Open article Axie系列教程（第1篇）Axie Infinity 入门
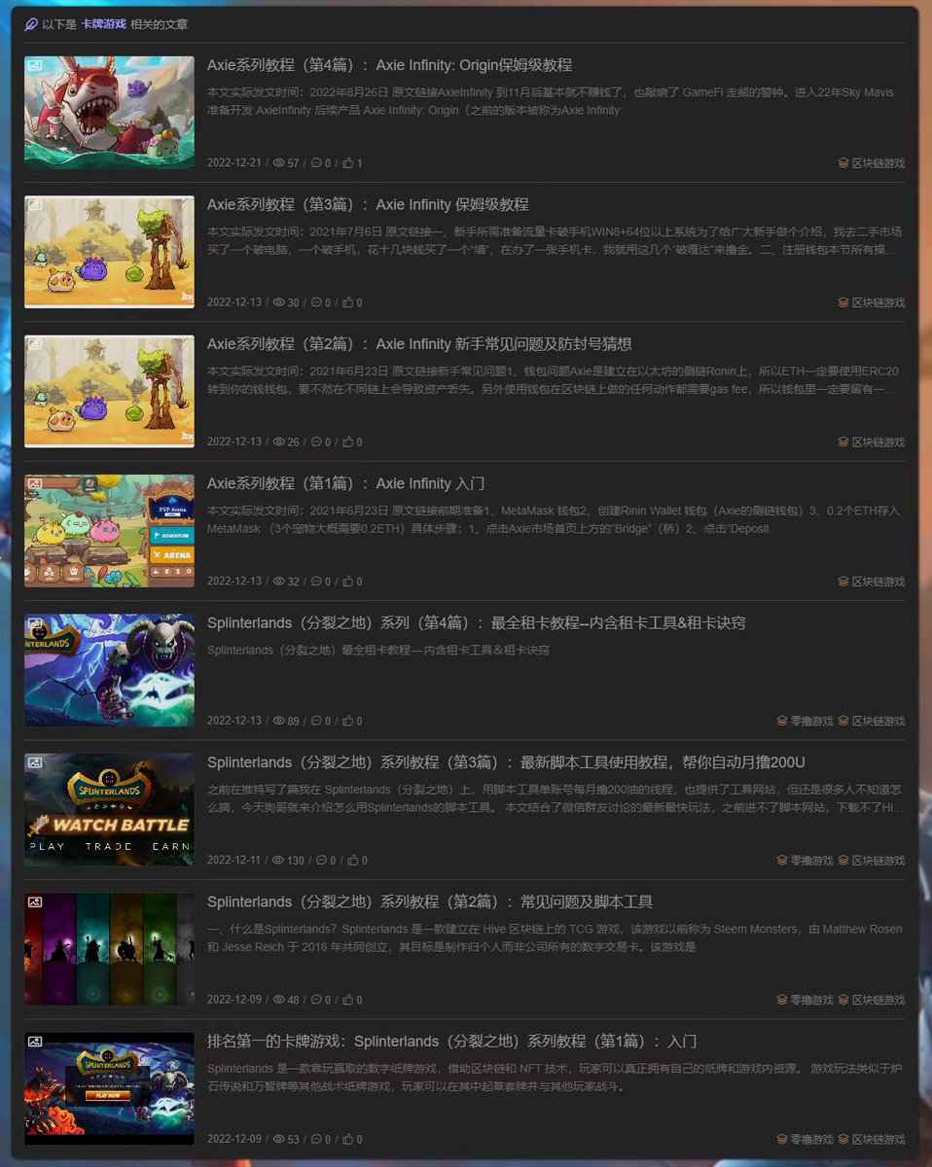932x1167 pixels. (x=345, y=483)
